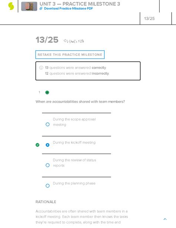Click the info icon in results box

41,68
